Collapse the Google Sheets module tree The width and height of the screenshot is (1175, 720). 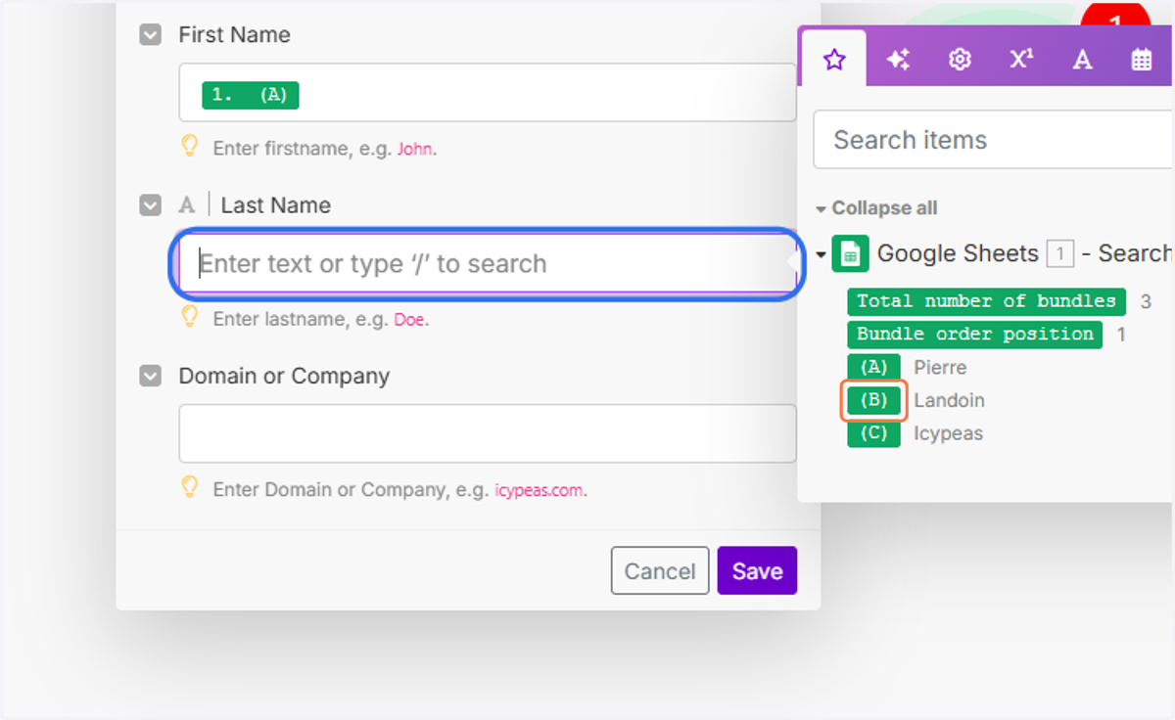tap(821, 254)
